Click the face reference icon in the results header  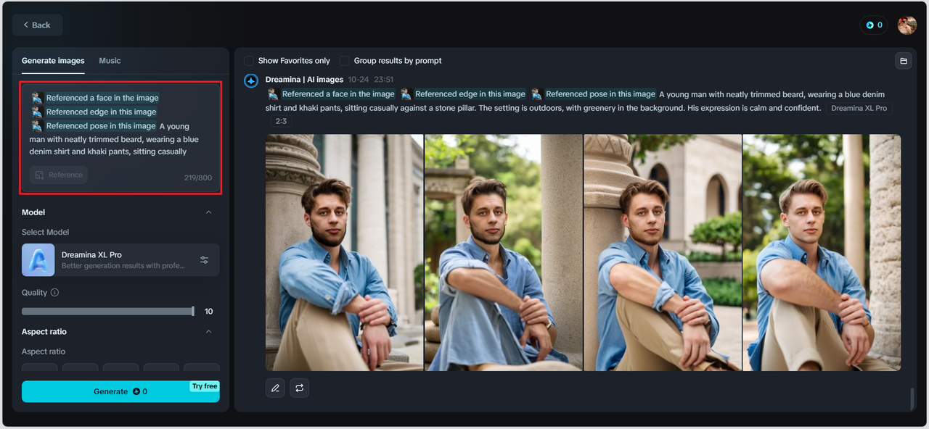click(x=273, y=94)
